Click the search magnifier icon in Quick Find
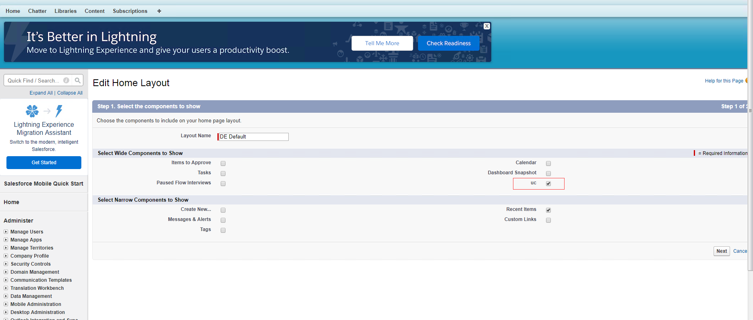 coord(78,81)
